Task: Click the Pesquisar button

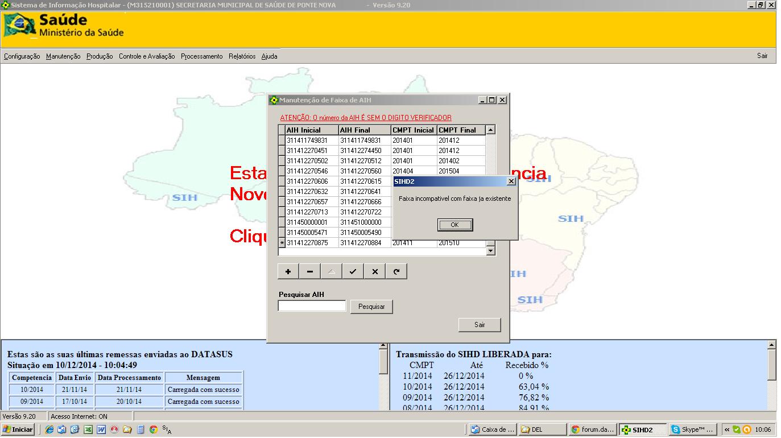Action: (371, 307)
